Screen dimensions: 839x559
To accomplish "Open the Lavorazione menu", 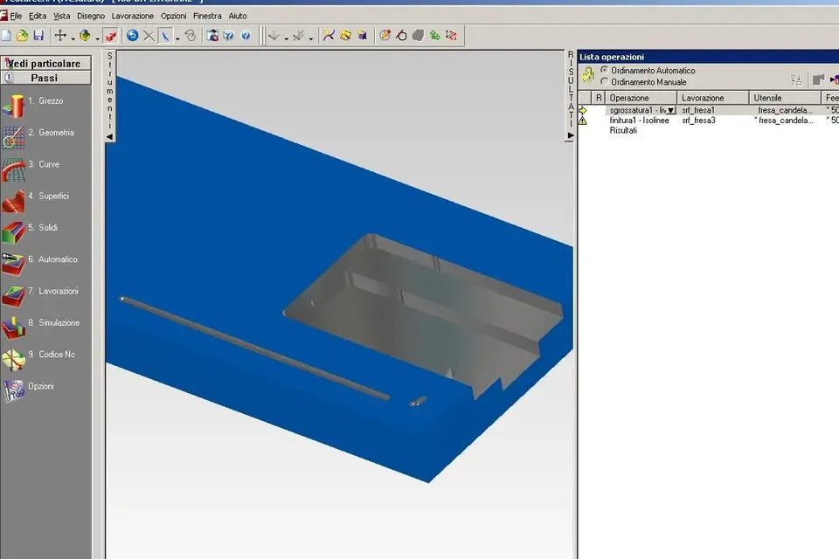I will point(132,16).
